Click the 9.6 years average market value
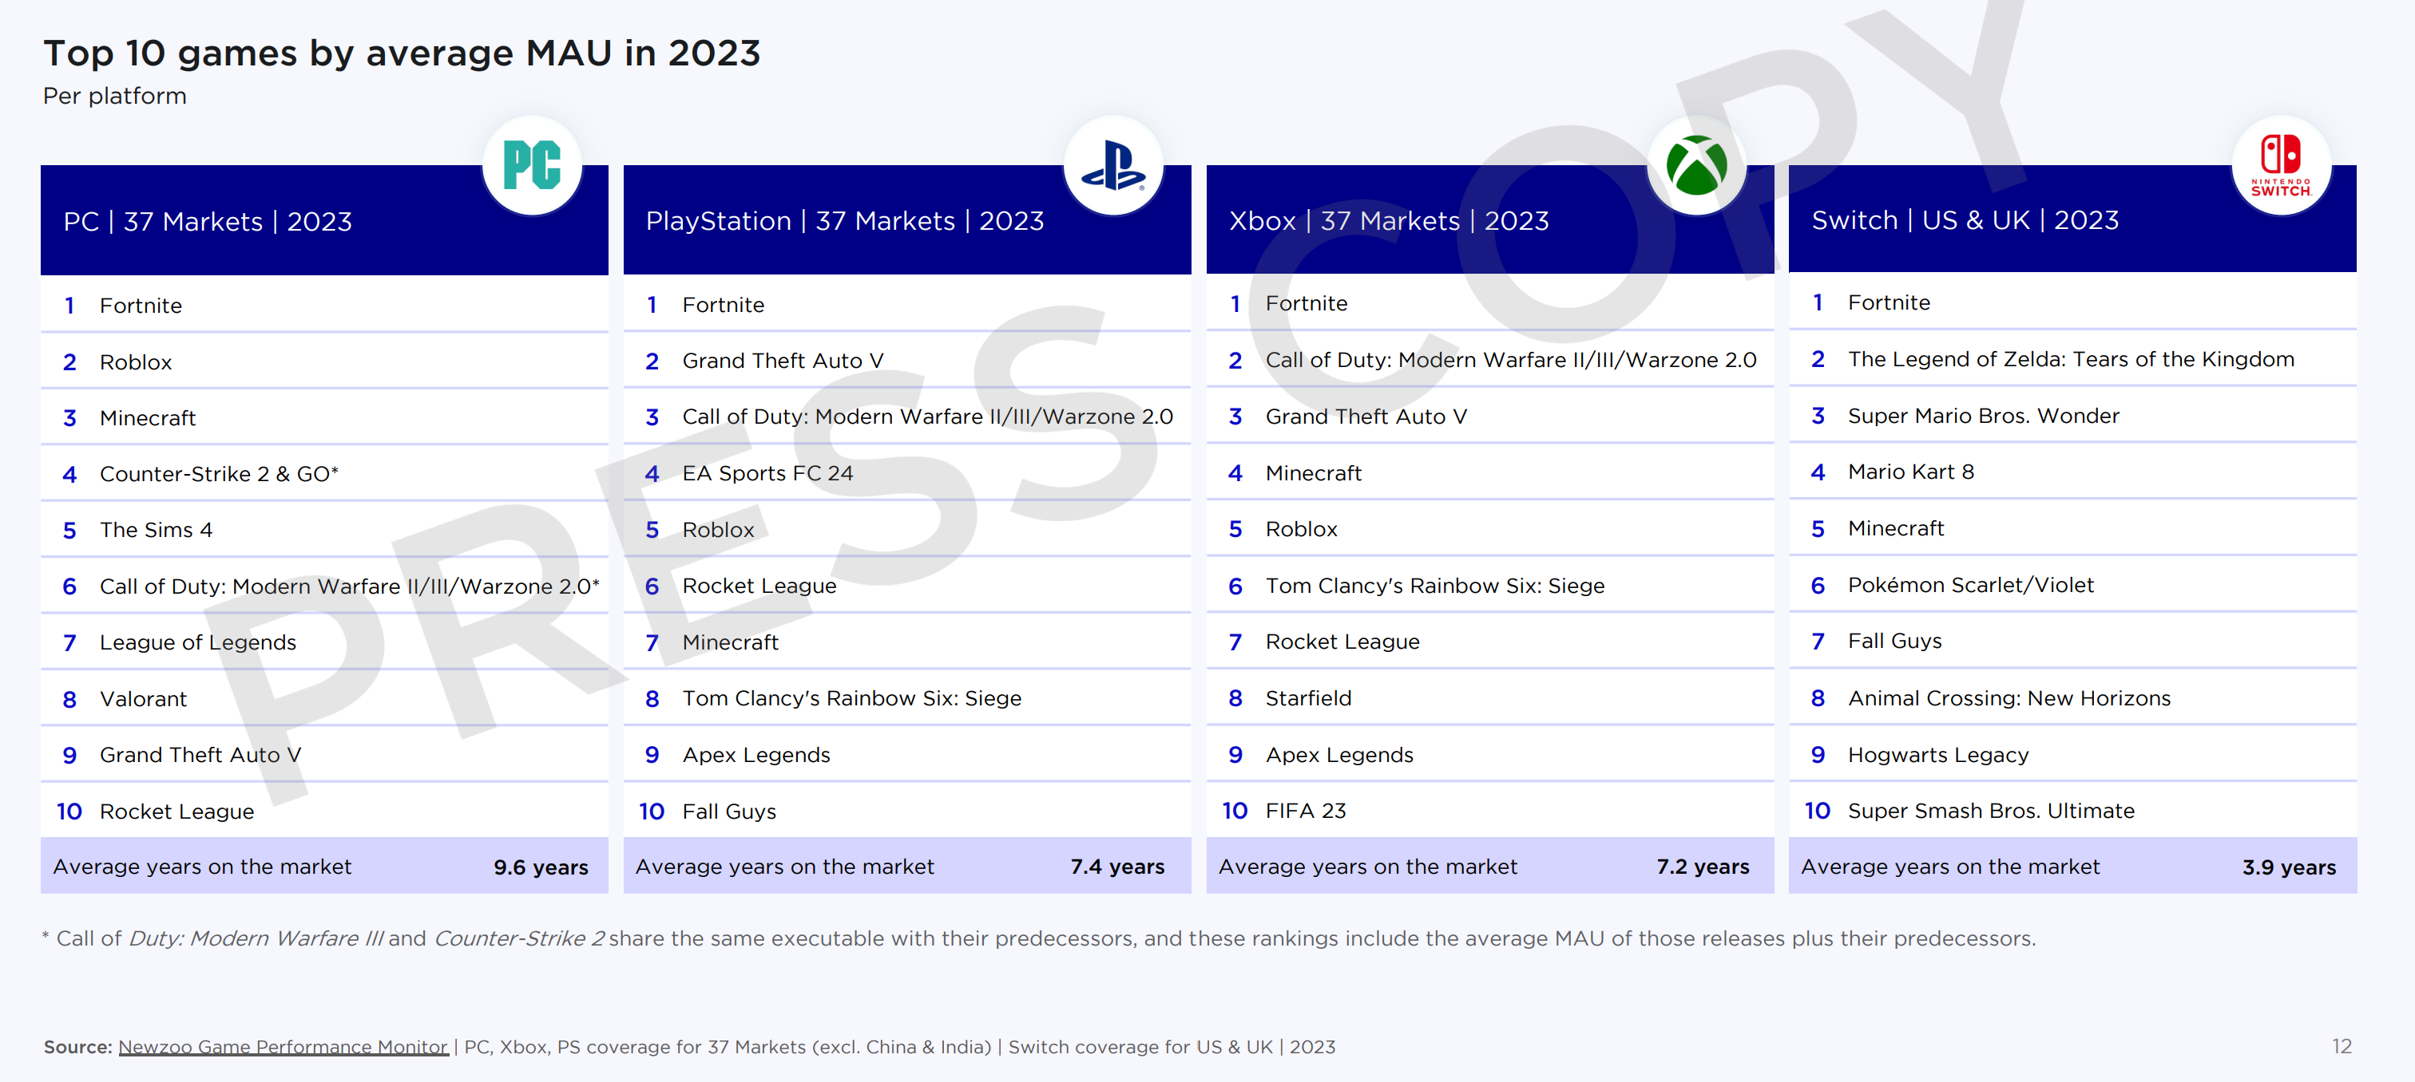The height and width of the screenshot is (1082, 2415). [x=542, y=867]
